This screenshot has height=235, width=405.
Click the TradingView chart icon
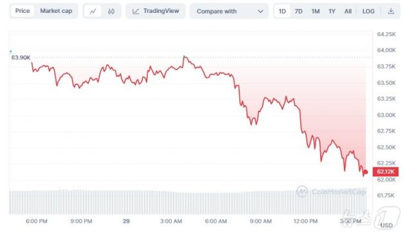click(x=136, y=11)
